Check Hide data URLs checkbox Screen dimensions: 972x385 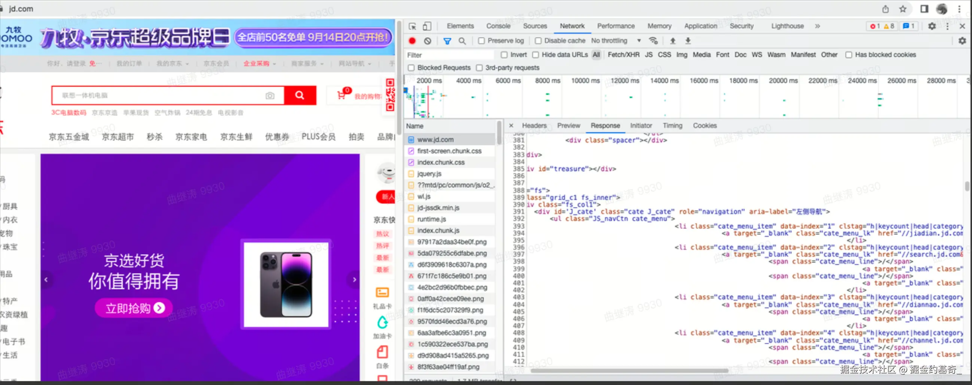click(535, 55)
